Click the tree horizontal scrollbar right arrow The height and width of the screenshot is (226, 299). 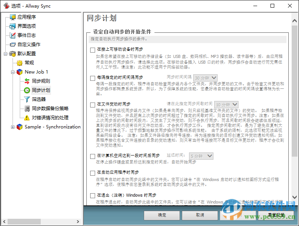78,221
